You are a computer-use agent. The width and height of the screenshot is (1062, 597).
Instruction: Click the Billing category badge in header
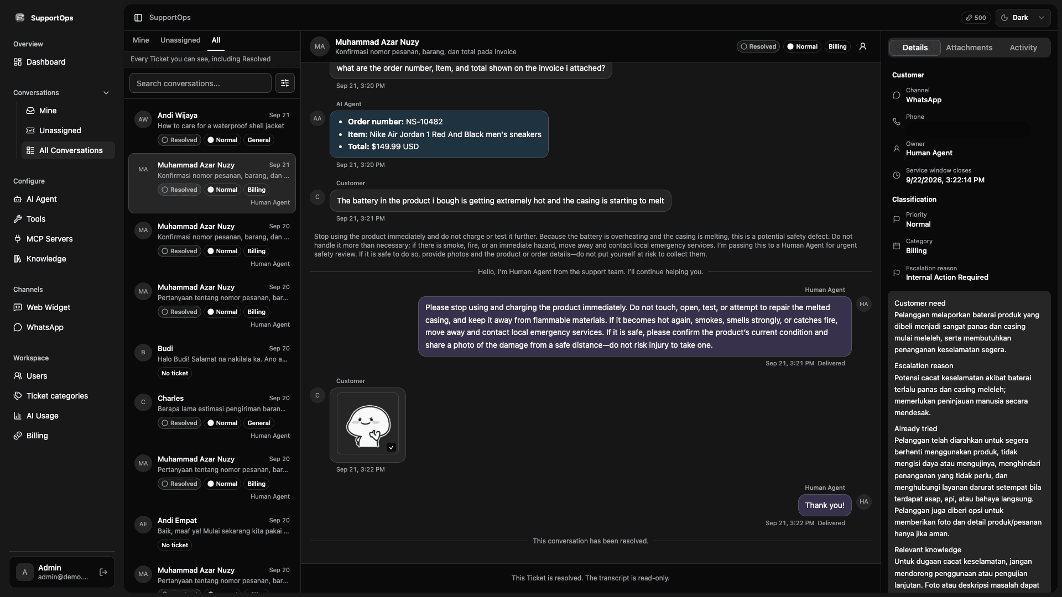(x=837, y=46)
